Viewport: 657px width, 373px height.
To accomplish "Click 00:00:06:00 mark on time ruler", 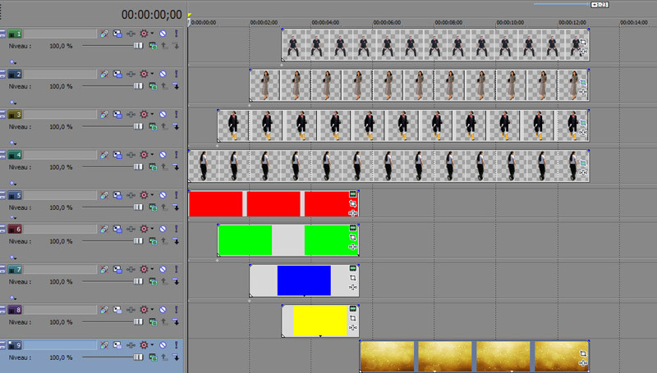I will coord(374,22).
